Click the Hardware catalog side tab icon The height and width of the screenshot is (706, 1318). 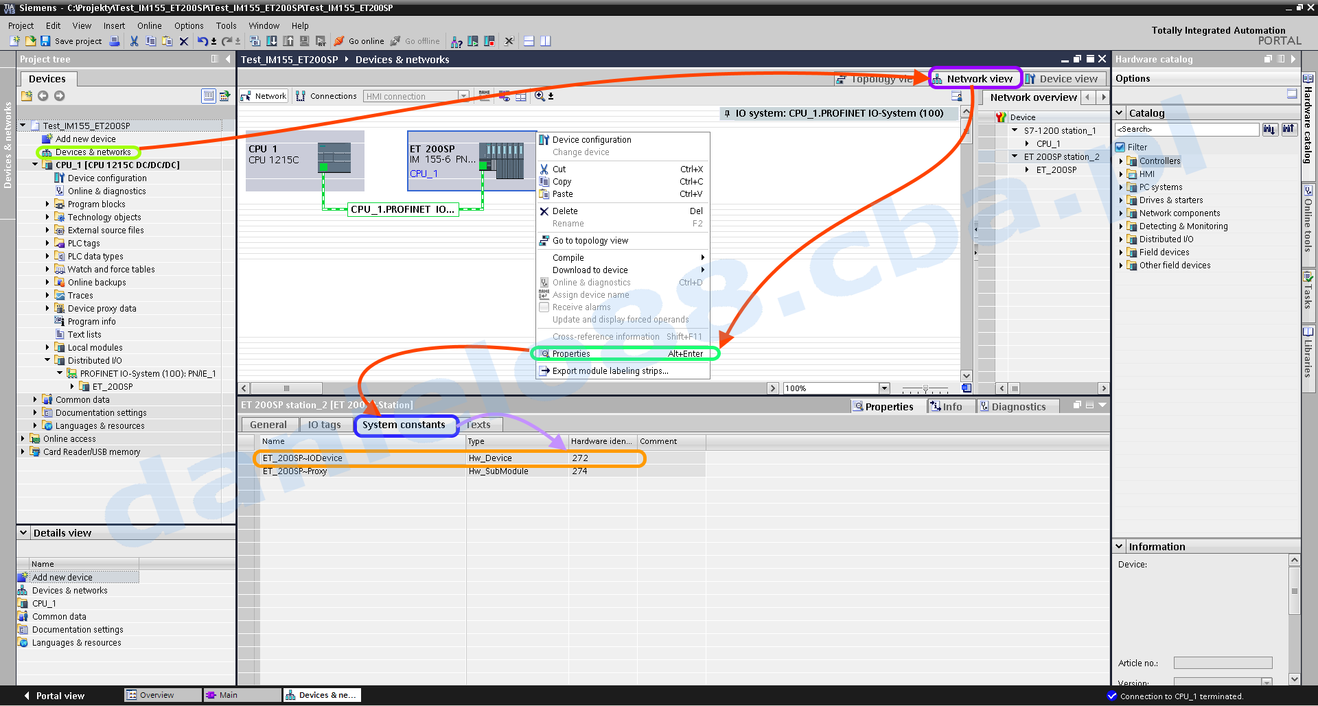(x=1308, y=79)
